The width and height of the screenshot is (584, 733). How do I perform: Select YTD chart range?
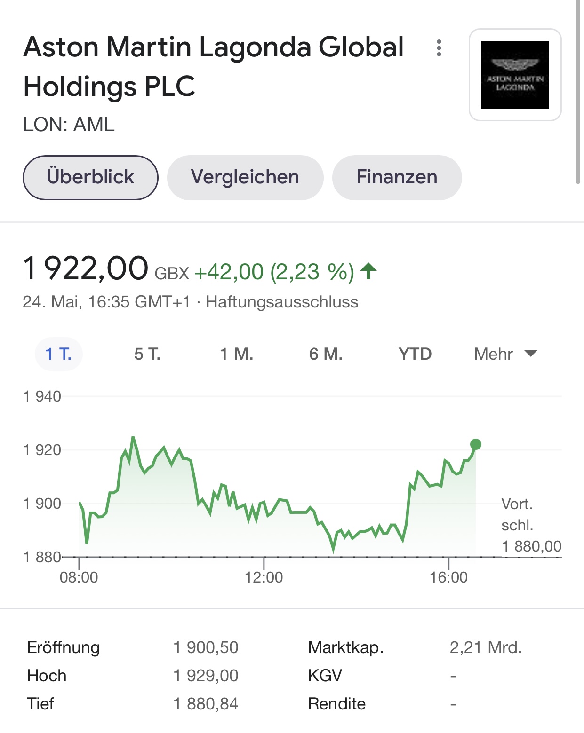point(415,354)
